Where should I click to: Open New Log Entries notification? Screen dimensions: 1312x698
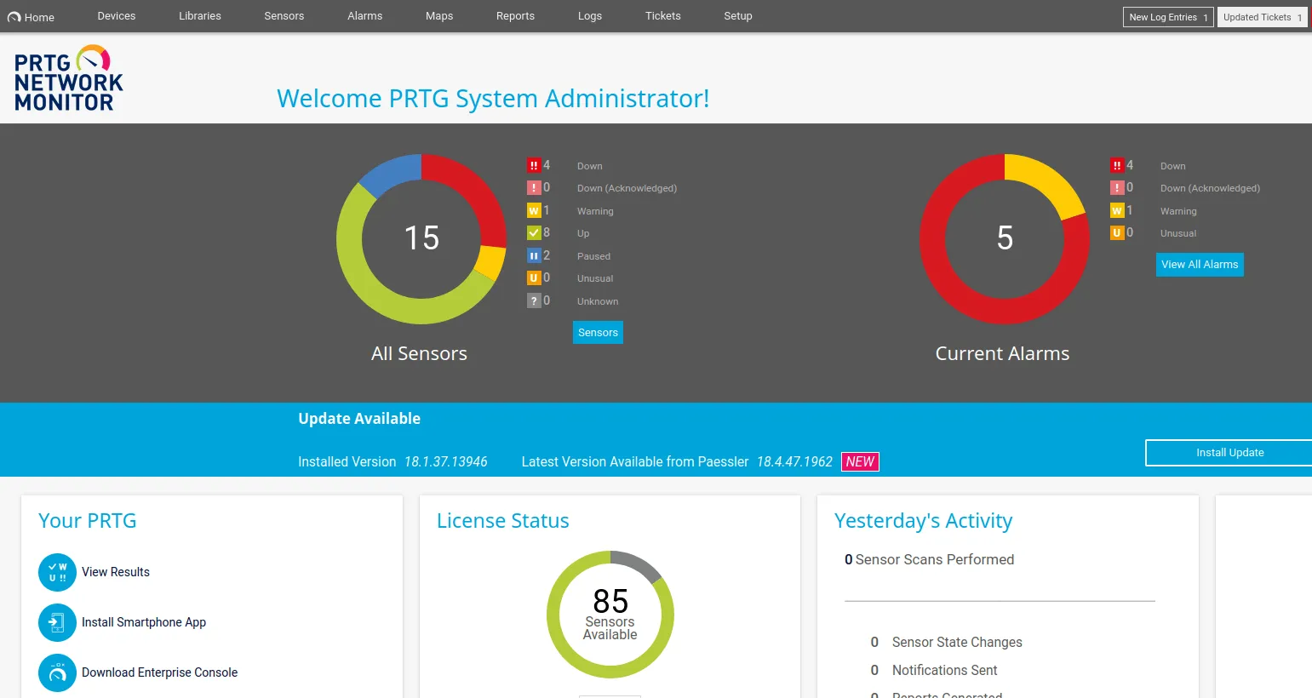coord(1167,16)
